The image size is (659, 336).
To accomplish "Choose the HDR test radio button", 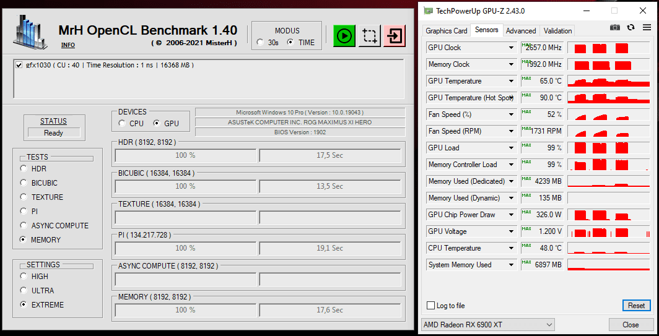I will tap(24, 169).
